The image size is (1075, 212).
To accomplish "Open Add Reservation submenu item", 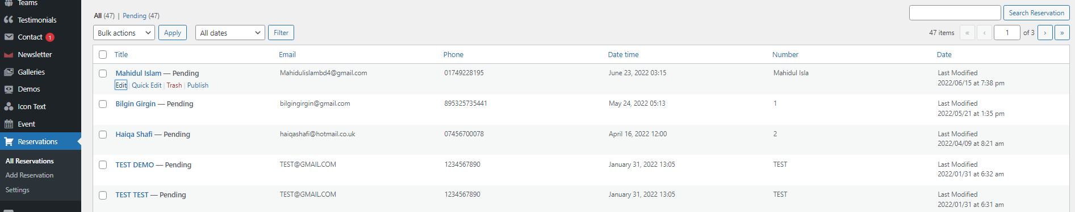I will [x=30, y=175].
